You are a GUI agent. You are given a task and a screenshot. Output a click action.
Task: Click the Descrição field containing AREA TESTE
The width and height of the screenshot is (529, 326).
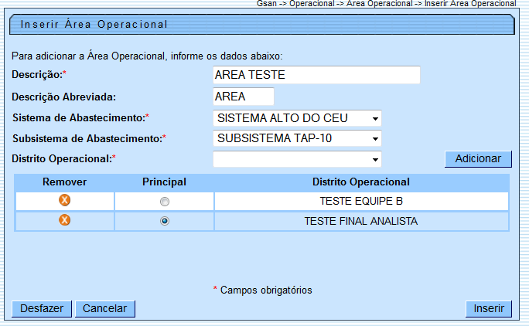316,75
